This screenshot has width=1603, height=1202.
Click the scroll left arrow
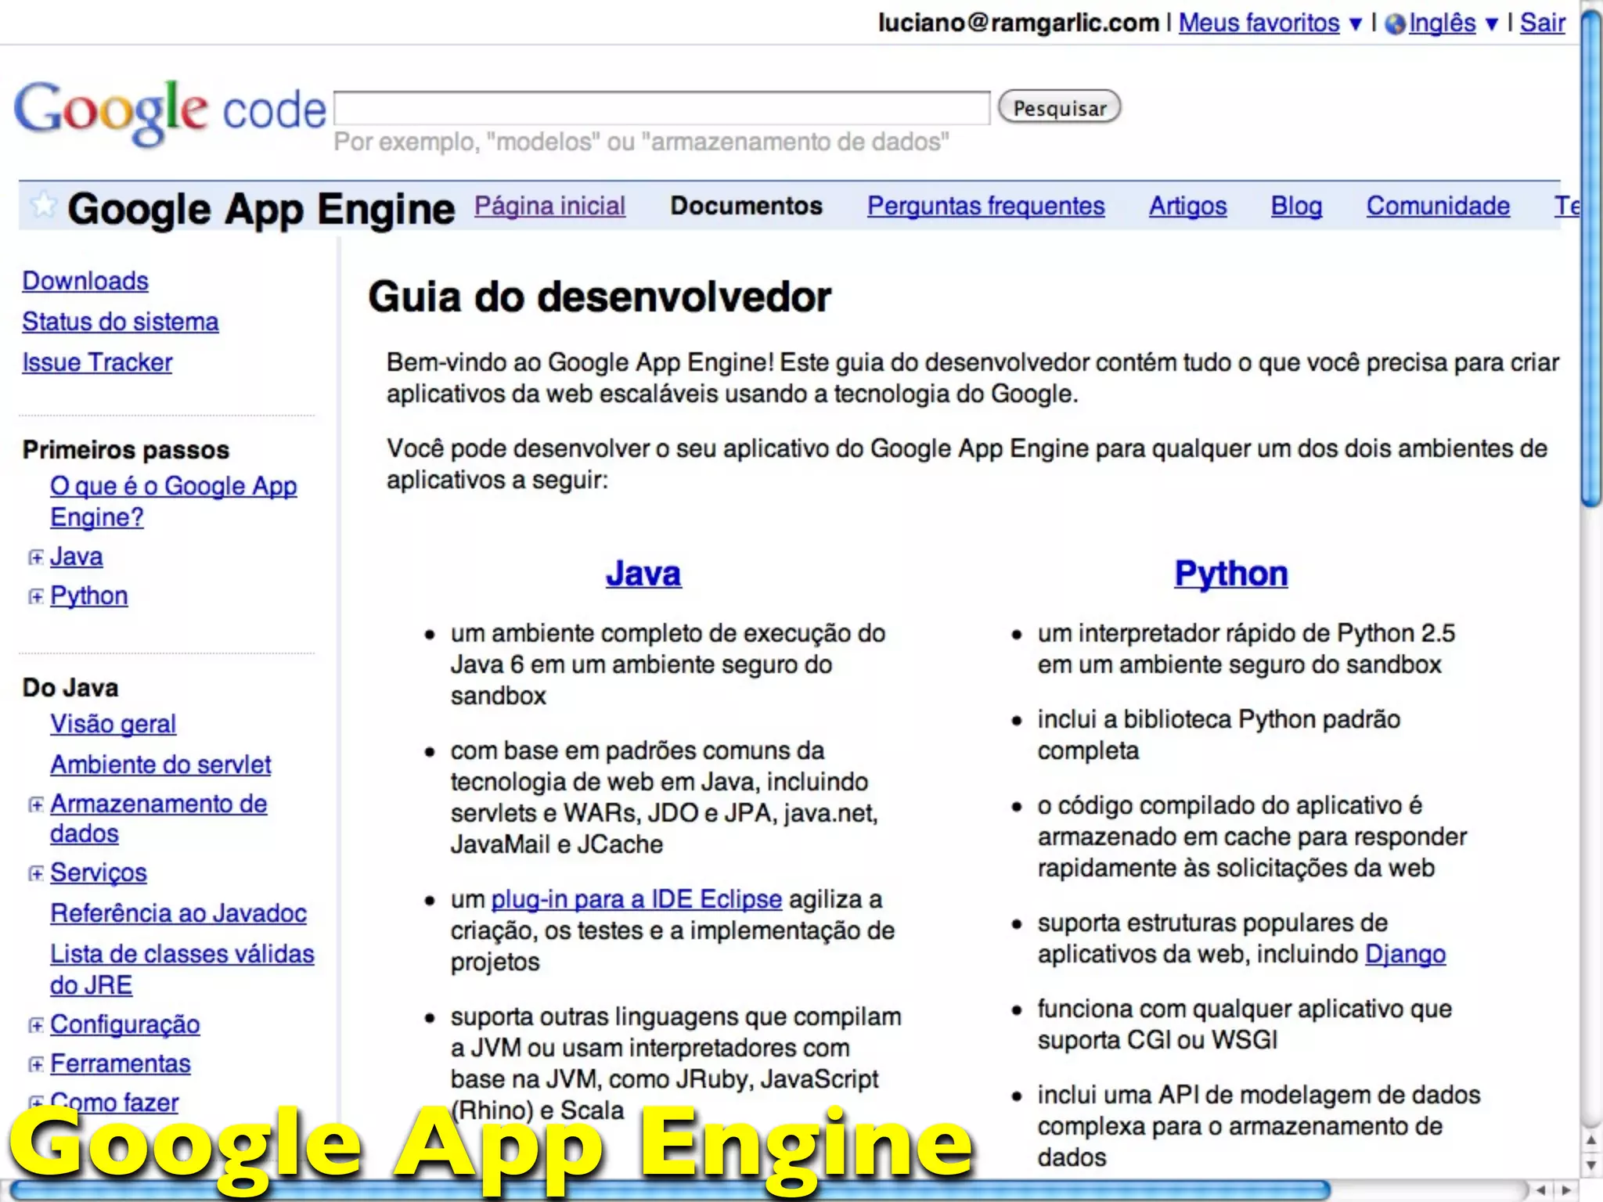click(x=1540, y=1190)
